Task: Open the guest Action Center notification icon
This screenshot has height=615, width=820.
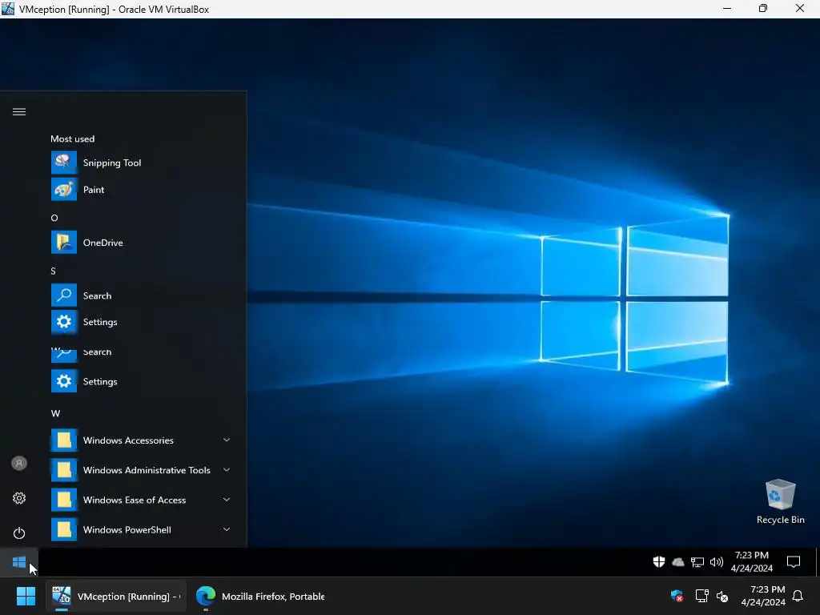Action: tap(794, 562)
